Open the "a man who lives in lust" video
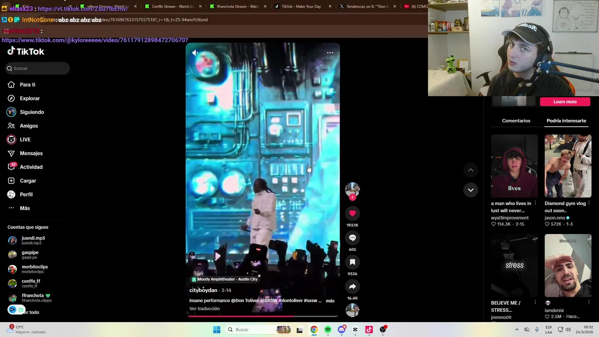The image size is (599, 337). click(514, 166)
